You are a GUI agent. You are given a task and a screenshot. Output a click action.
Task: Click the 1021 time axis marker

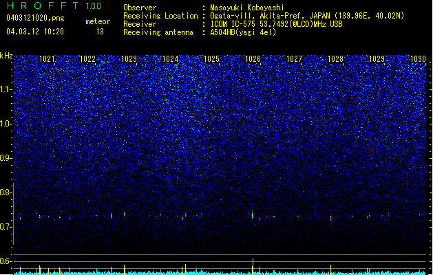point(47,59)
